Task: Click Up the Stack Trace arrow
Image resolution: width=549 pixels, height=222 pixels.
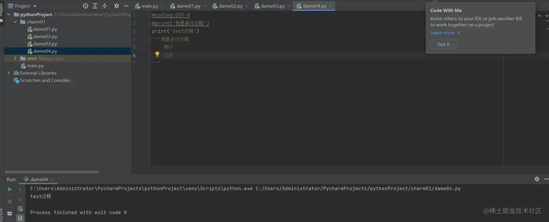Action: tap(20, 189)
